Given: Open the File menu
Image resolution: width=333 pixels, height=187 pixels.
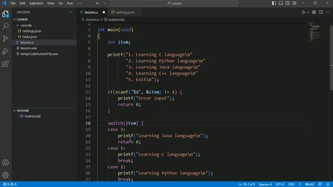Looking at the screenshot, I should pos(13,3).
